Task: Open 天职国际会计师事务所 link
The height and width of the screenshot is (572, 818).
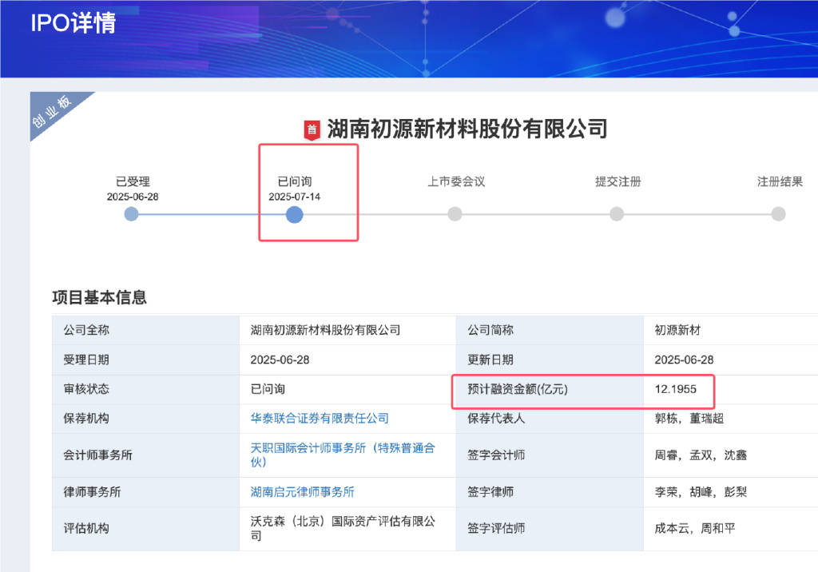Action: pyautogui.click(x=343, y=455)
